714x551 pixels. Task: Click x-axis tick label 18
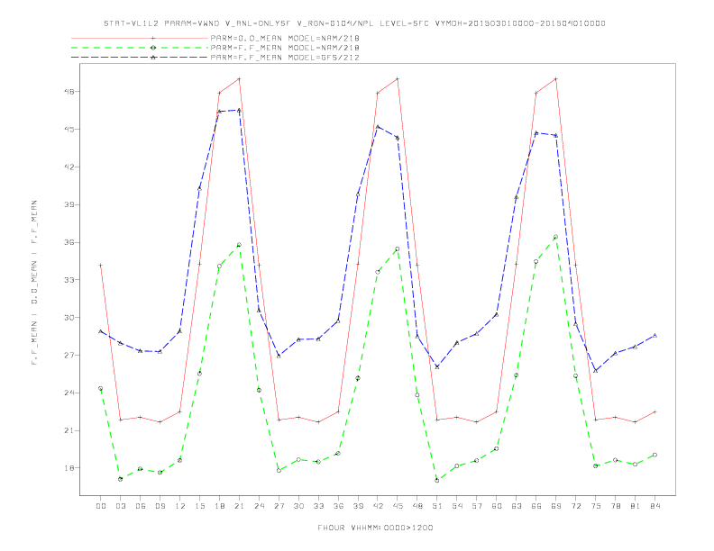(x=219, y=506)
